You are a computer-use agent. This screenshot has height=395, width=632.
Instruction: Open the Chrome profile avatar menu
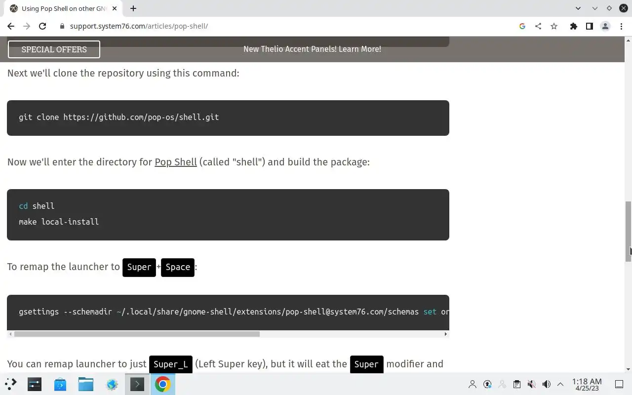tap(605, 26)
